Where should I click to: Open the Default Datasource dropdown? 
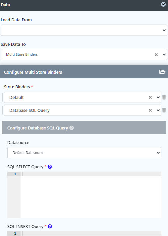pyautogui.click(x=84, y=153)
